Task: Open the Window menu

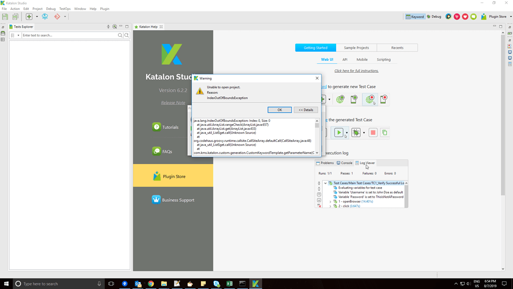Action: tap(80, 9)
